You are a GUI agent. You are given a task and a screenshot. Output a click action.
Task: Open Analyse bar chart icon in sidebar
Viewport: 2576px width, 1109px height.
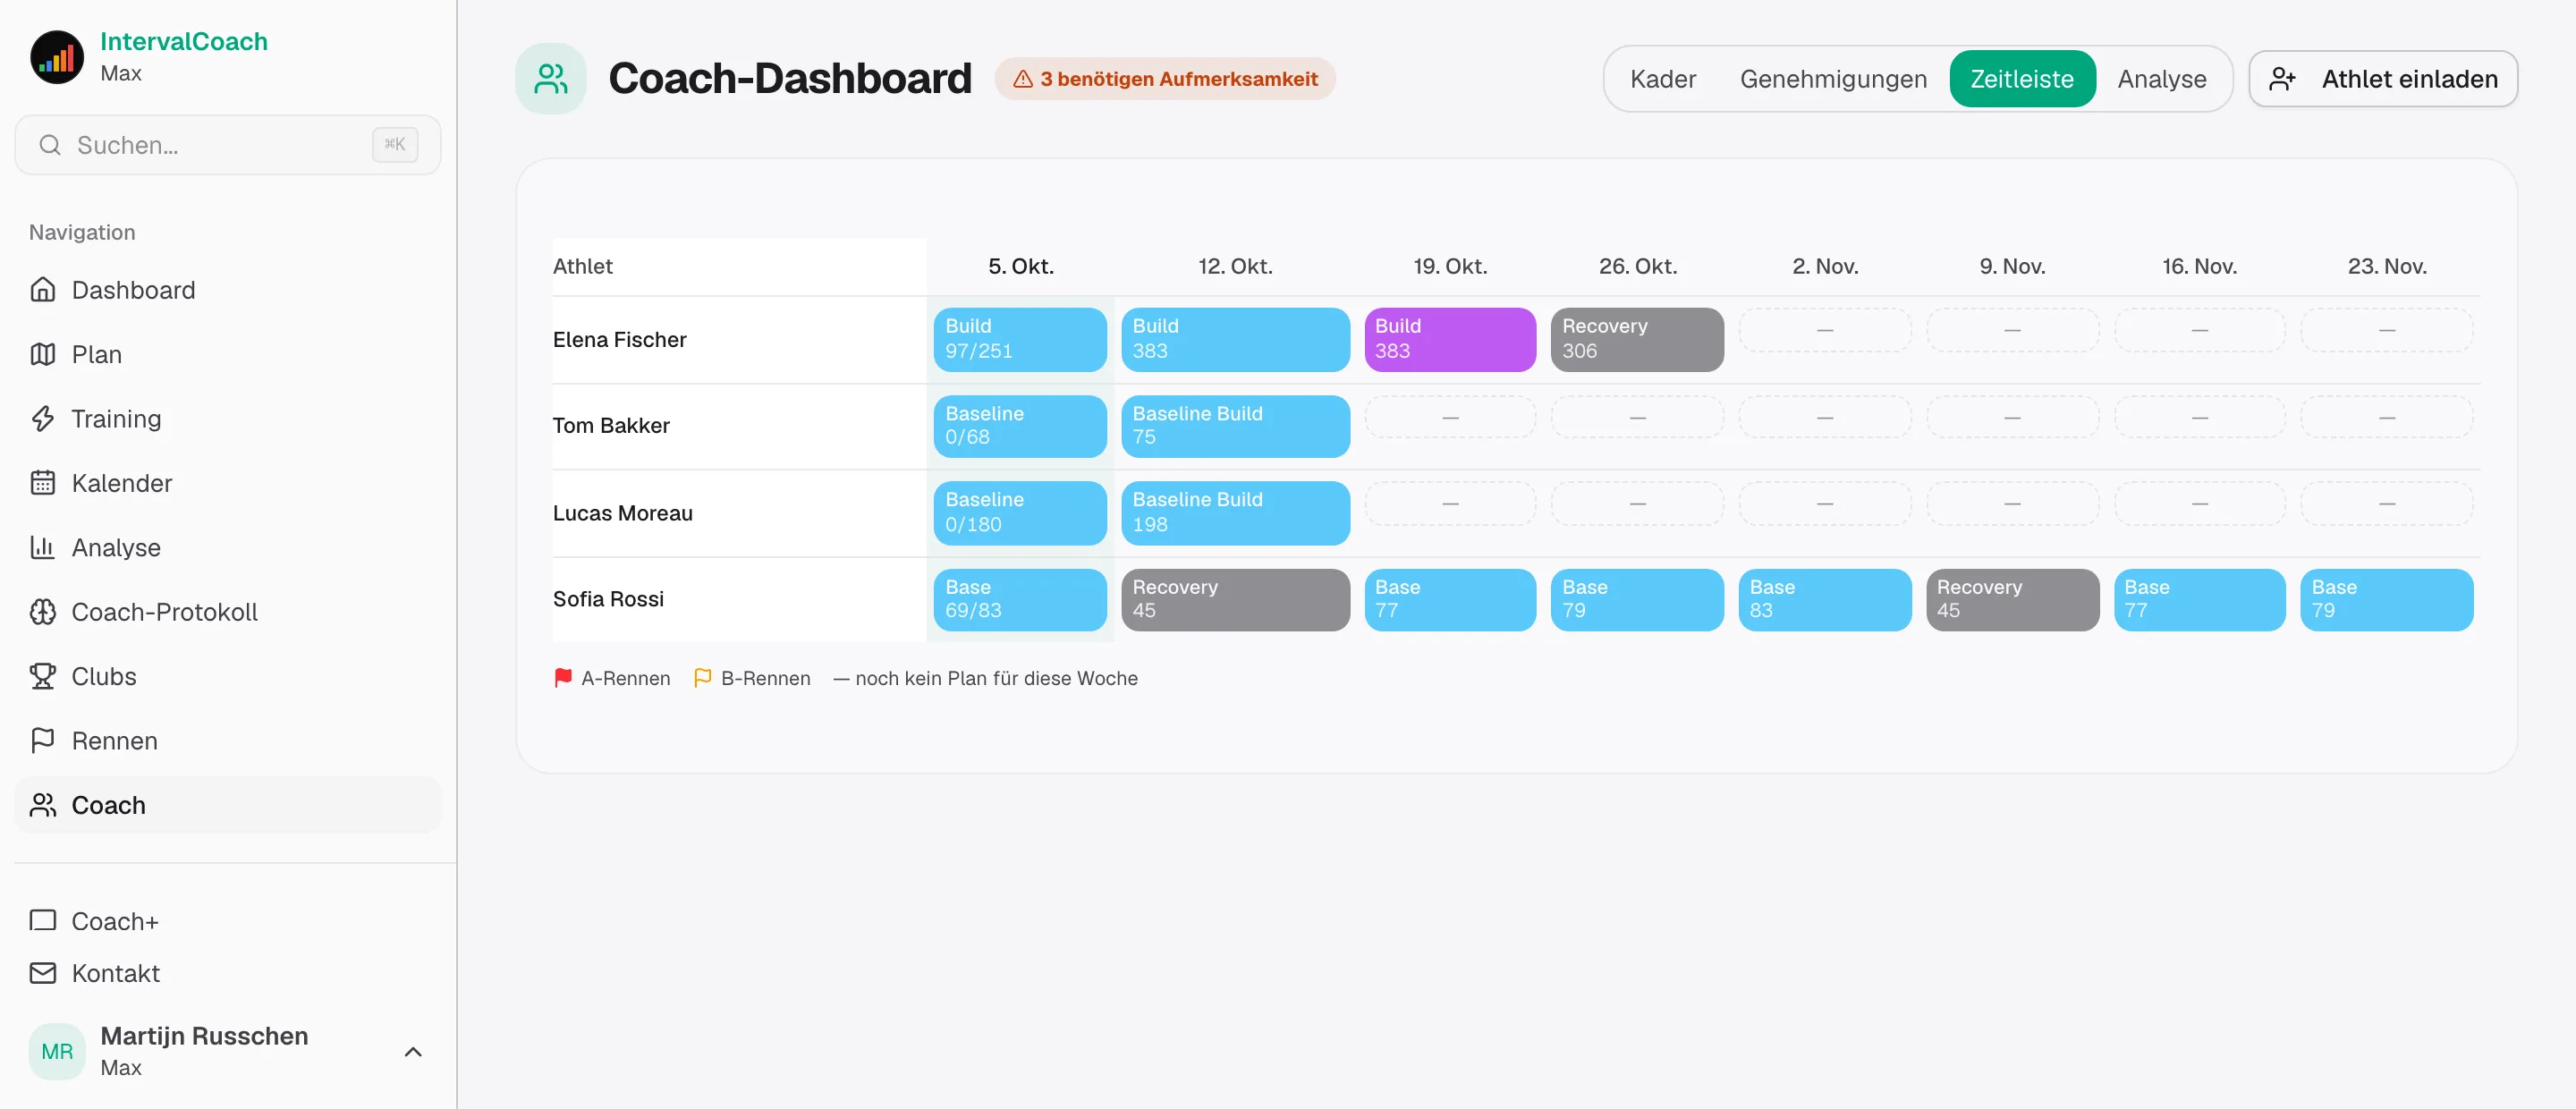pos(42,548)
